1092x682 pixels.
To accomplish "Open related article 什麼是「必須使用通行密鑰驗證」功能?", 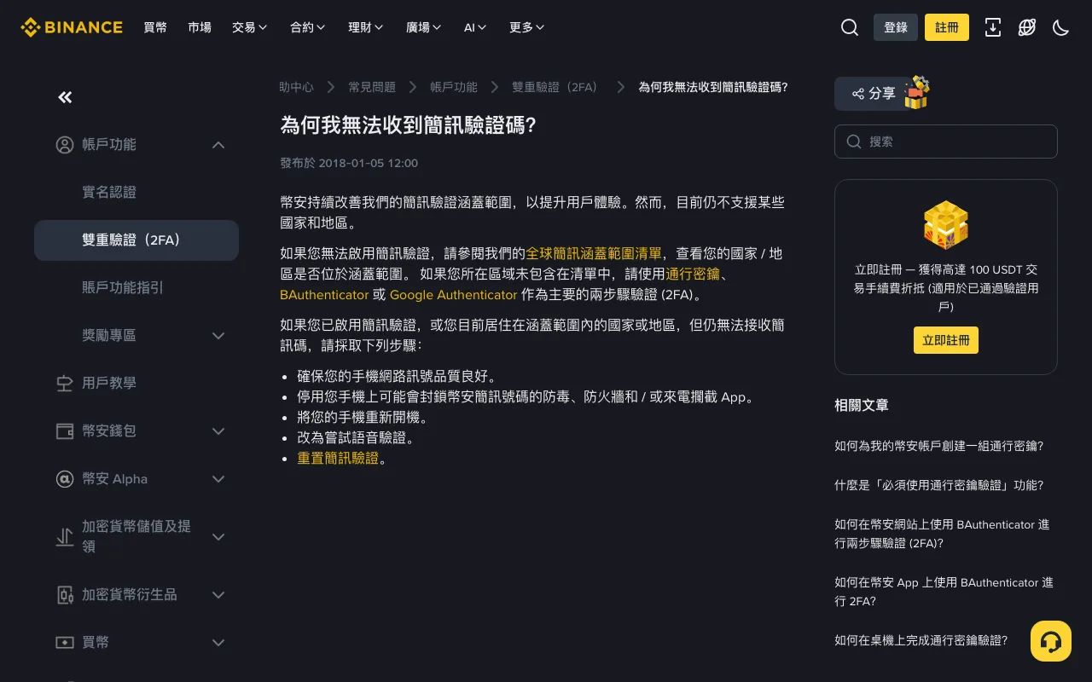I will 938,485.
